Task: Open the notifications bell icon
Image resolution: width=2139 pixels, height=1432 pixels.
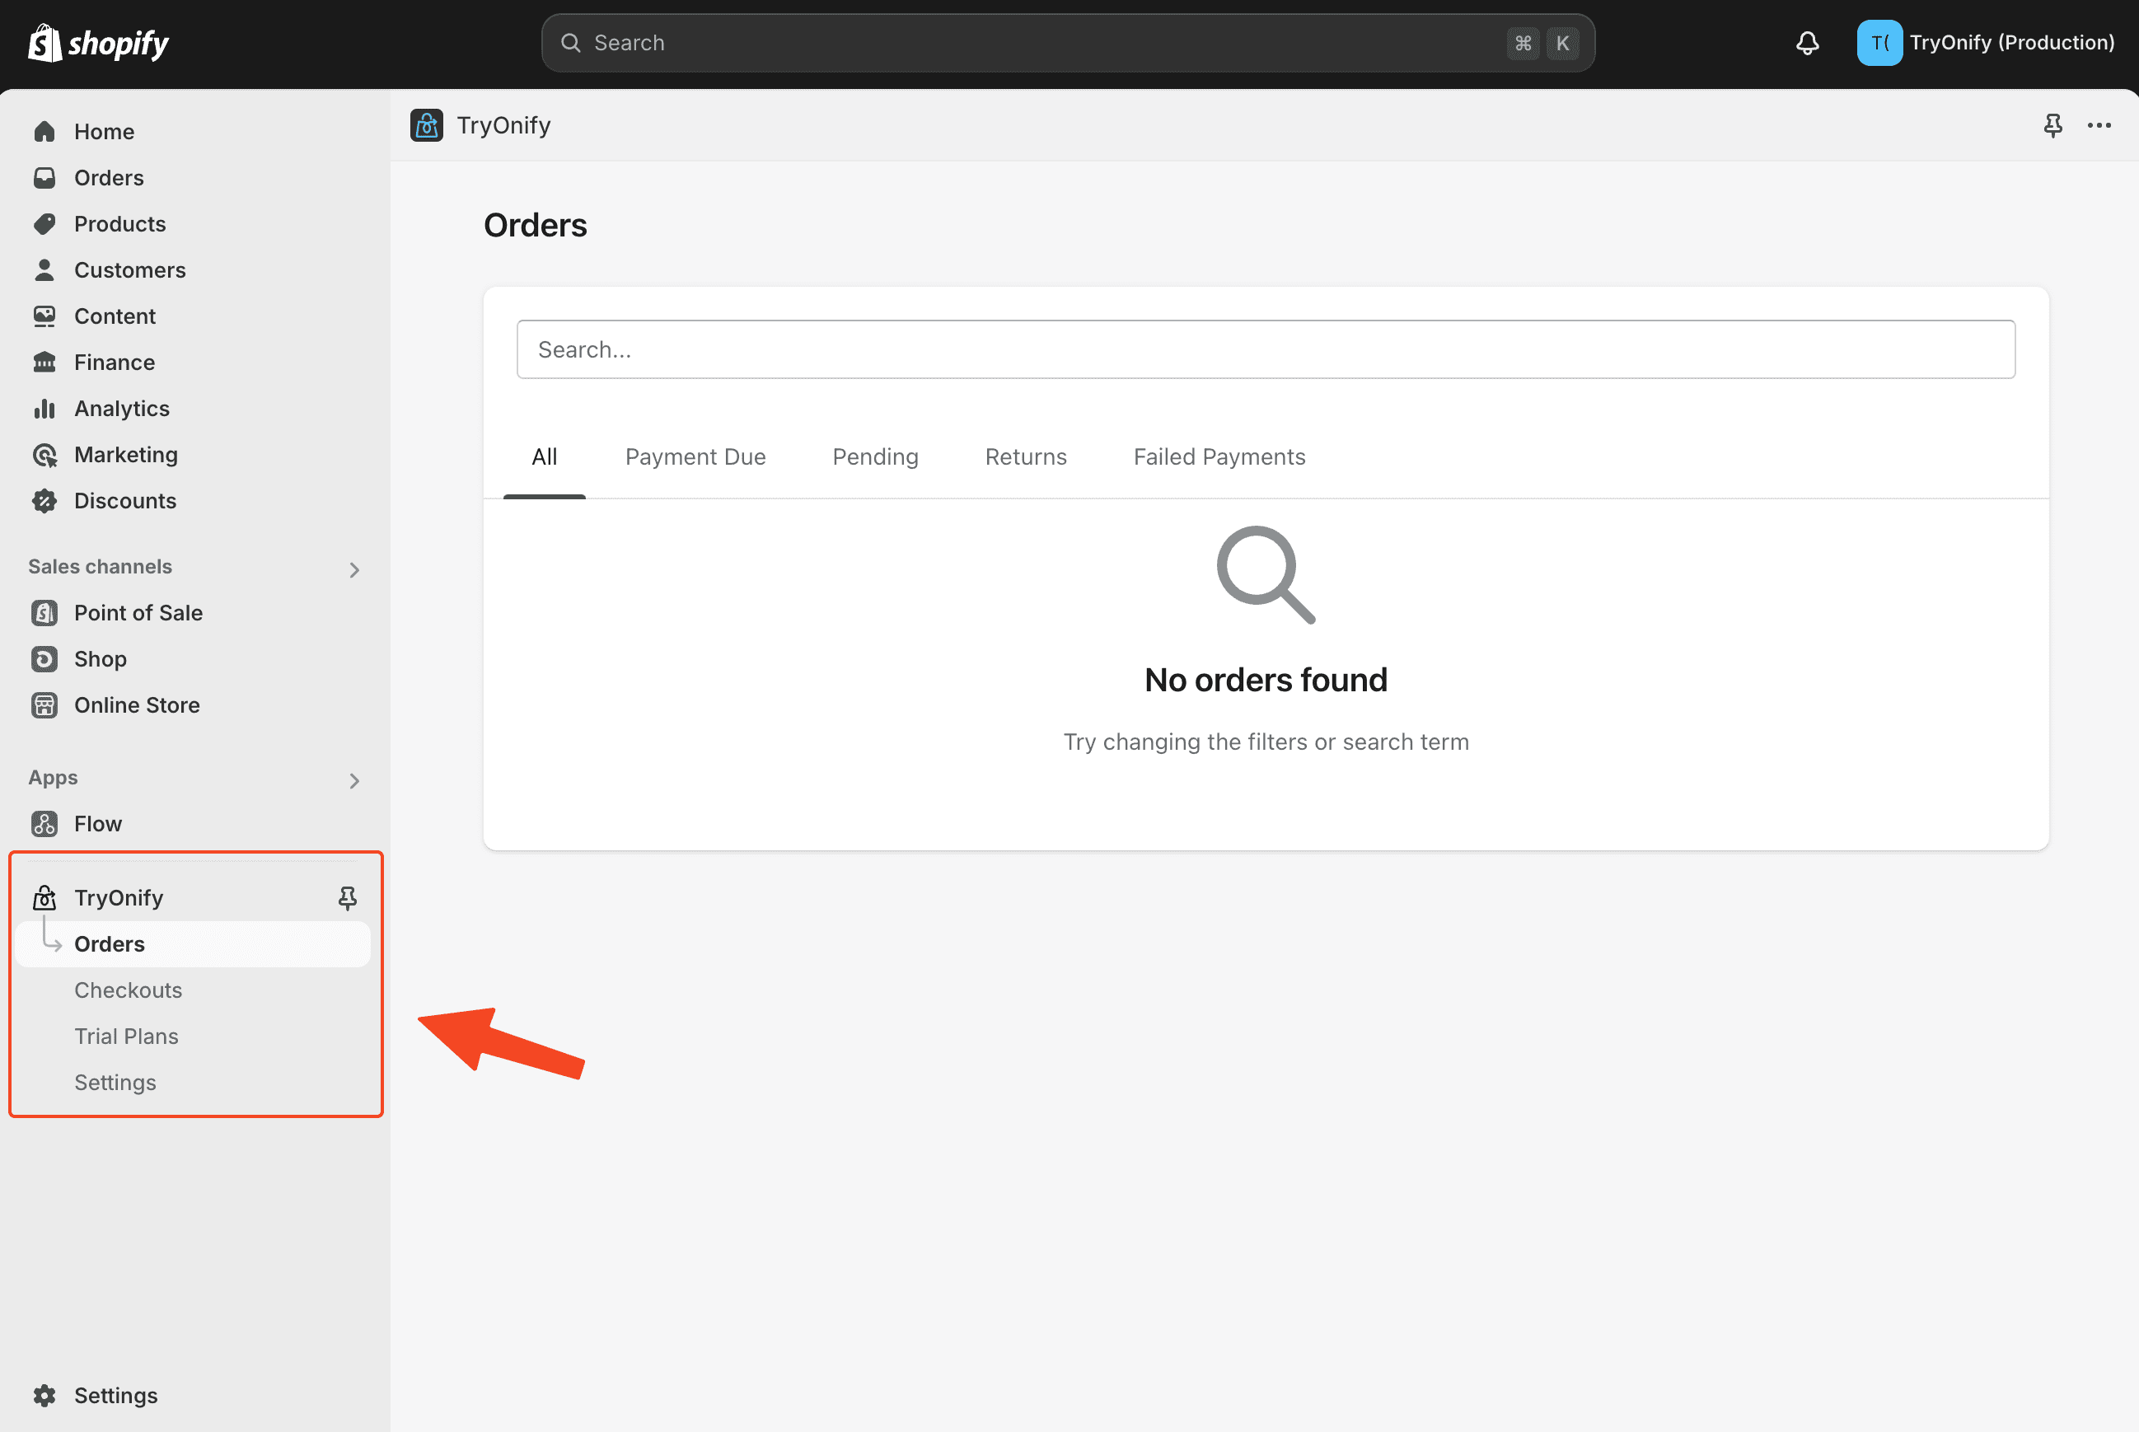Action: [1807, 43]
